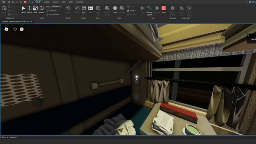This screenshot has width=256, height=144.
Task: Switch to the VIEW ribbon tab
Action: (71, 2)
